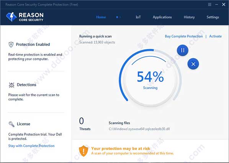This screenshot has width=229, height=163.
Task: Click the Scanning files label
Action: pyautogui.click(x=119, y=123)
